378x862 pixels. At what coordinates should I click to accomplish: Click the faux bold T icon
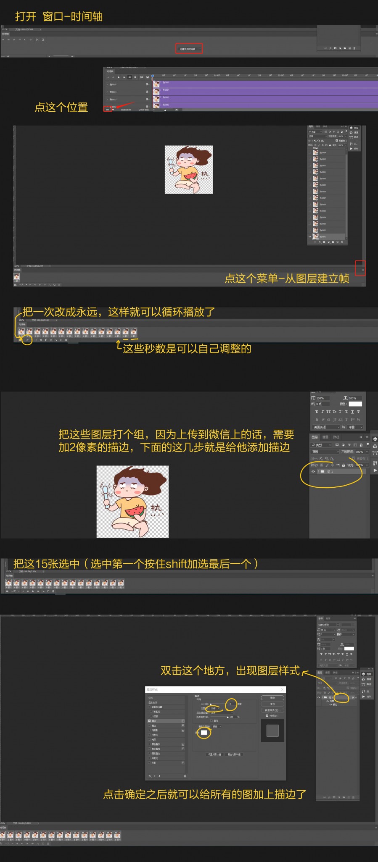click(x=317, y=412)
